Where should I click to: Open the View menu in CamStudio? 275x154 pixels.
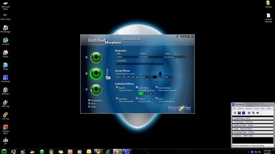pyautogui.click(x=263, y=108)
